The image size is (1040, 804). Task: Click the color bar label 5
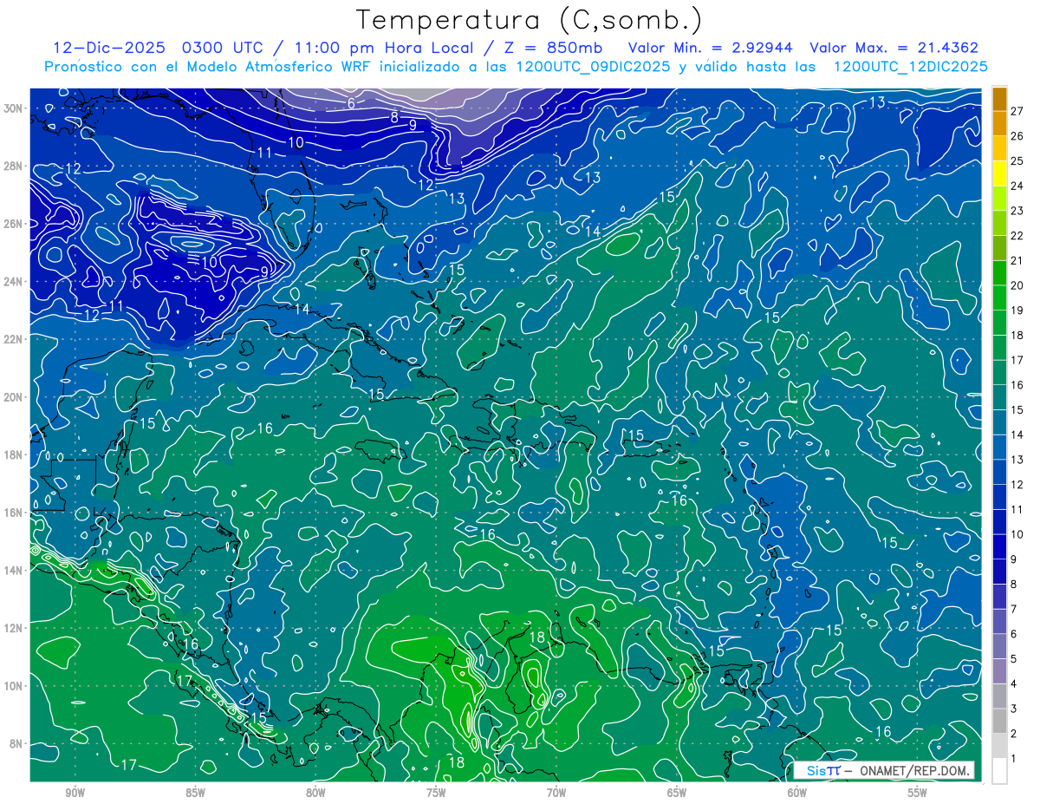pos(1014,659)
